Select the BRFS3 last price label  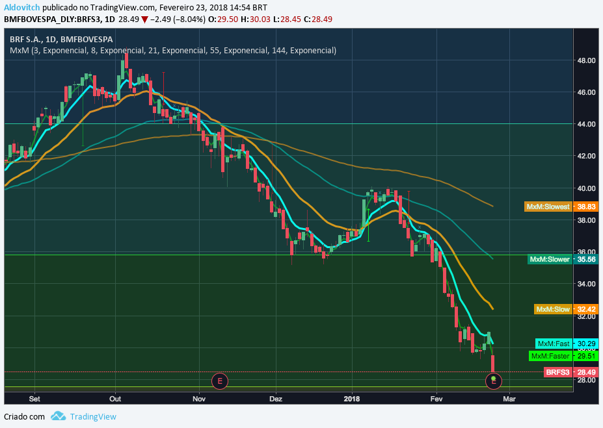[558, 372]
